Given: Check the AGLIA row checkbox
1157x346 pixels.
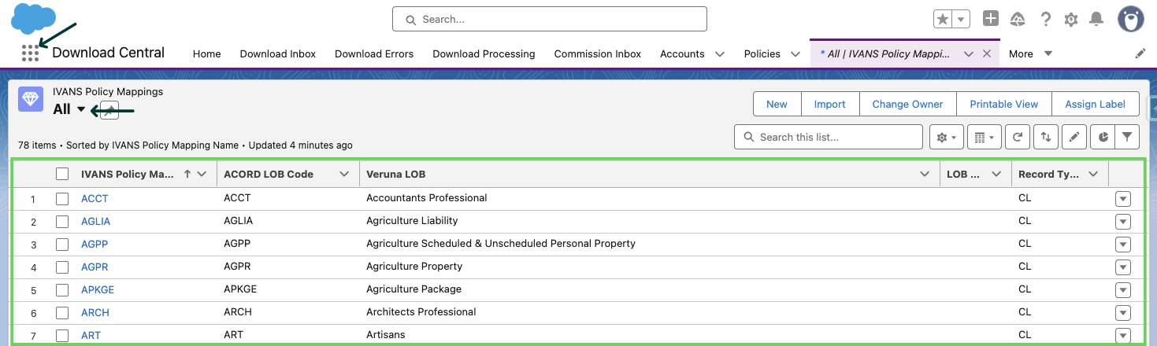Looking at the screenshot, I should click(x=62, y=222).
